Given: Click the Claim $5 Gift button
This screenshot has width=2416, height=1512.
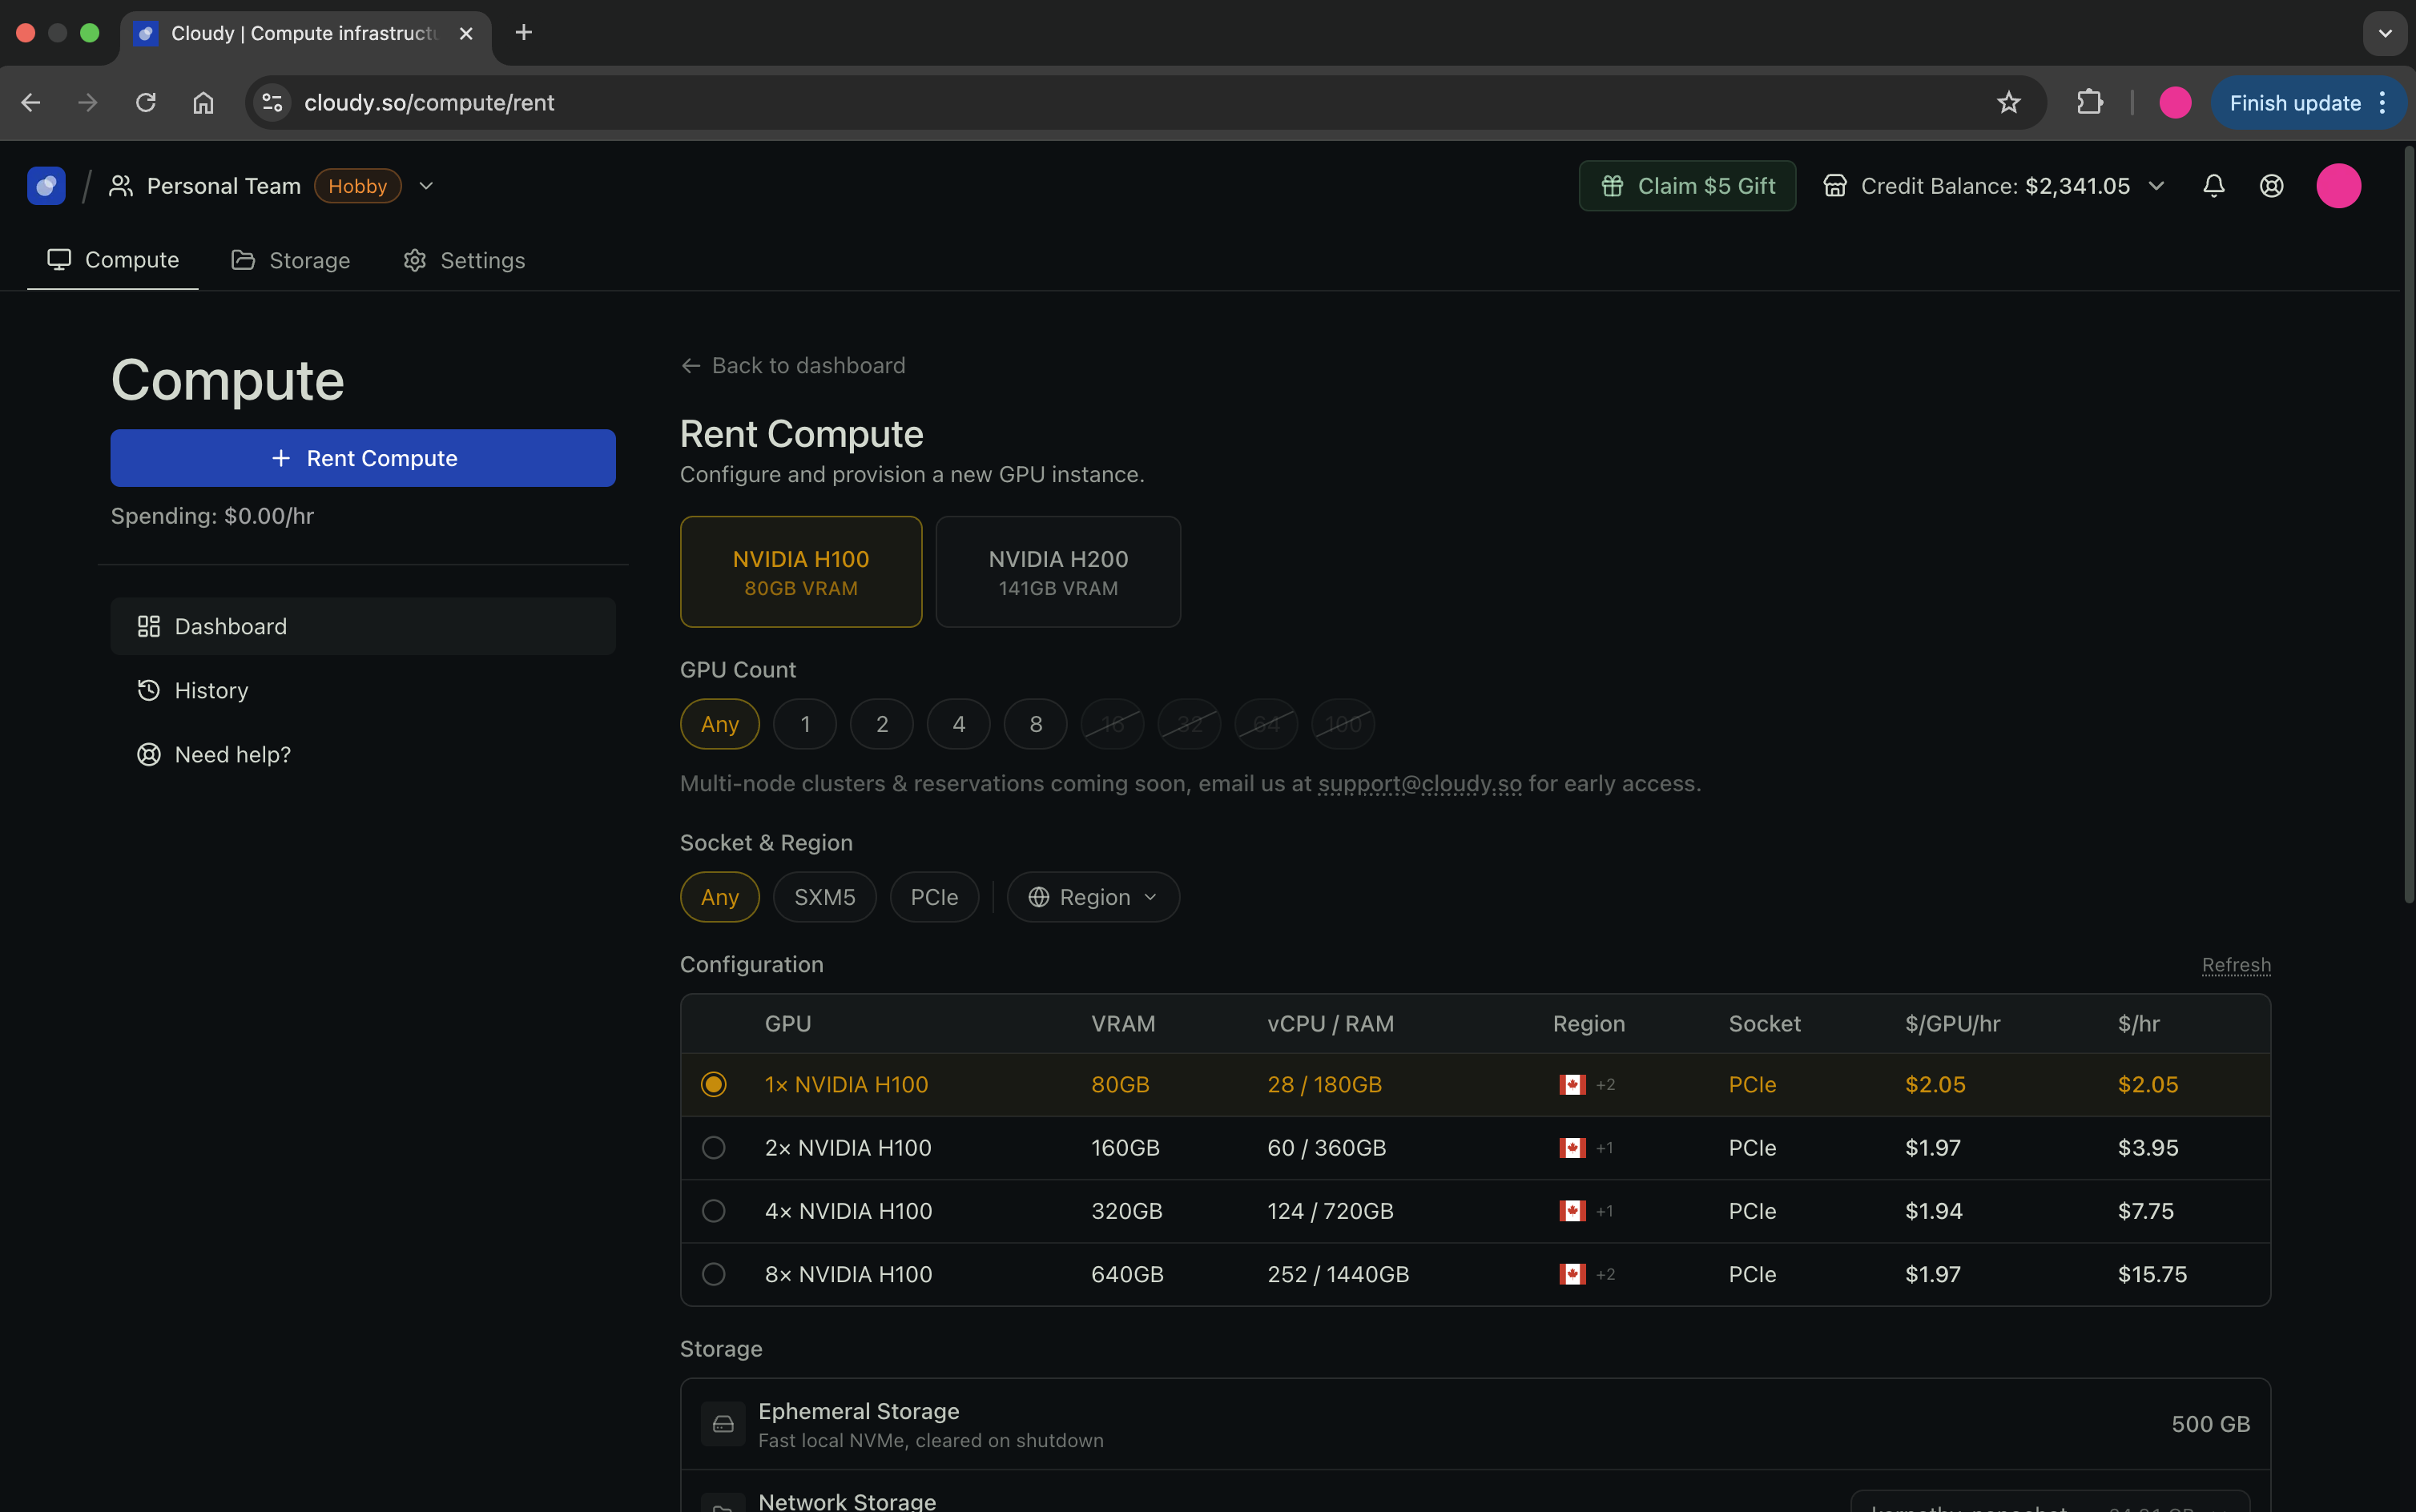Looking at the screenshot, I should point(1687,186).
